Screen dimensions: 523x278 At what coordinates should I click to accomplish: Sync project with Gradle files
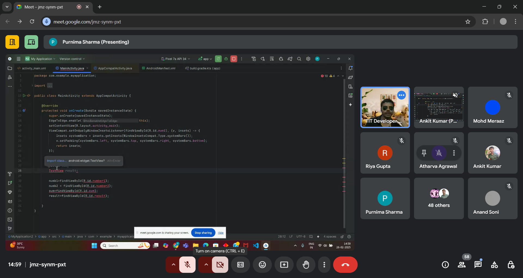click(290, 59)
